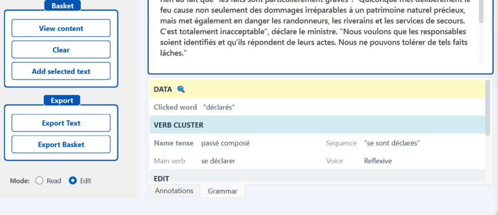
Task: Click the sequence value "se sont déclarés"
Action: point(392,143)
